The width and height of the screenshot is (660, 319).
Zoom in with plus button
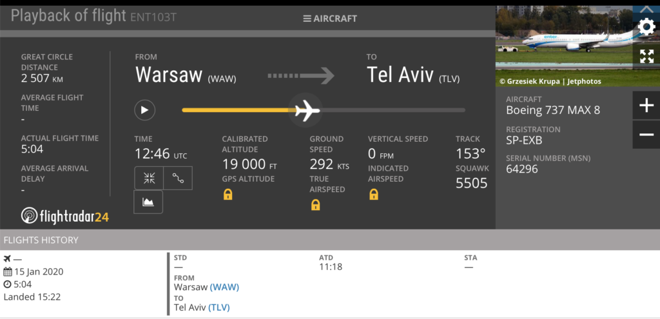click(646, 106)
